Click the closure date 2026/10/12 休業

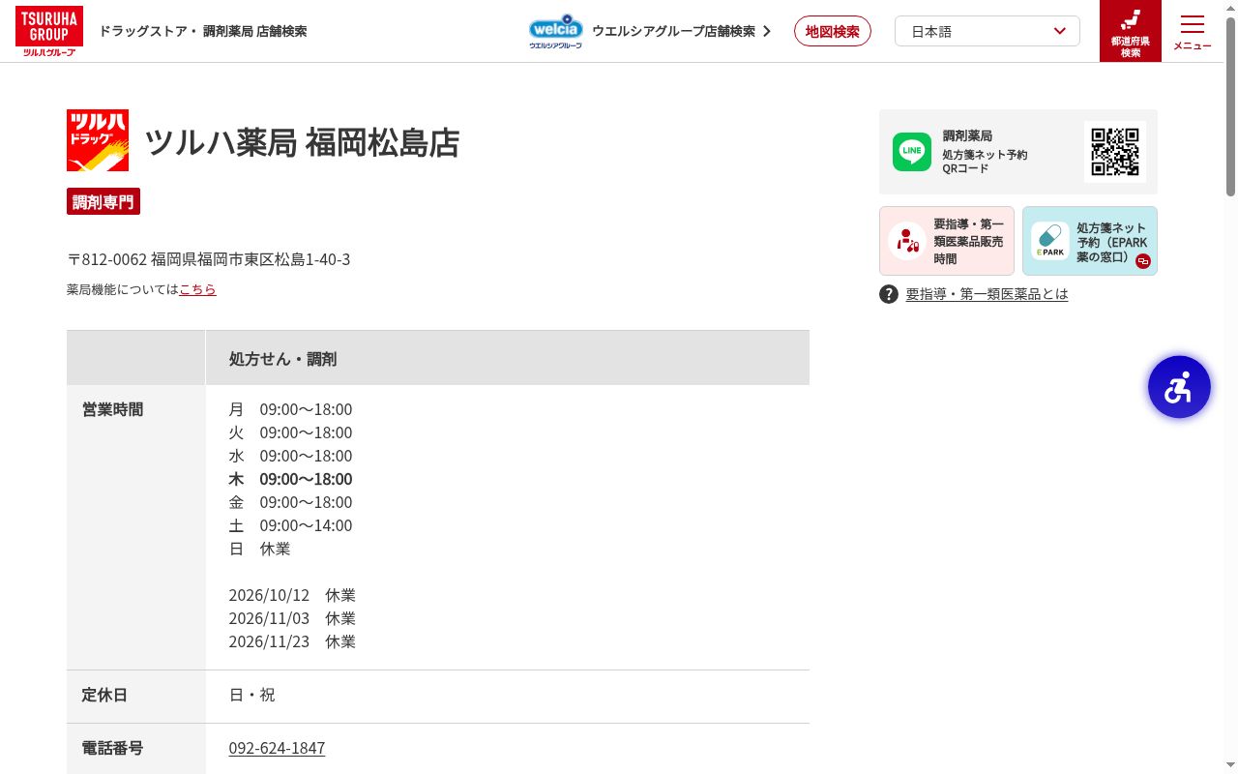click(x=292, y=595)
